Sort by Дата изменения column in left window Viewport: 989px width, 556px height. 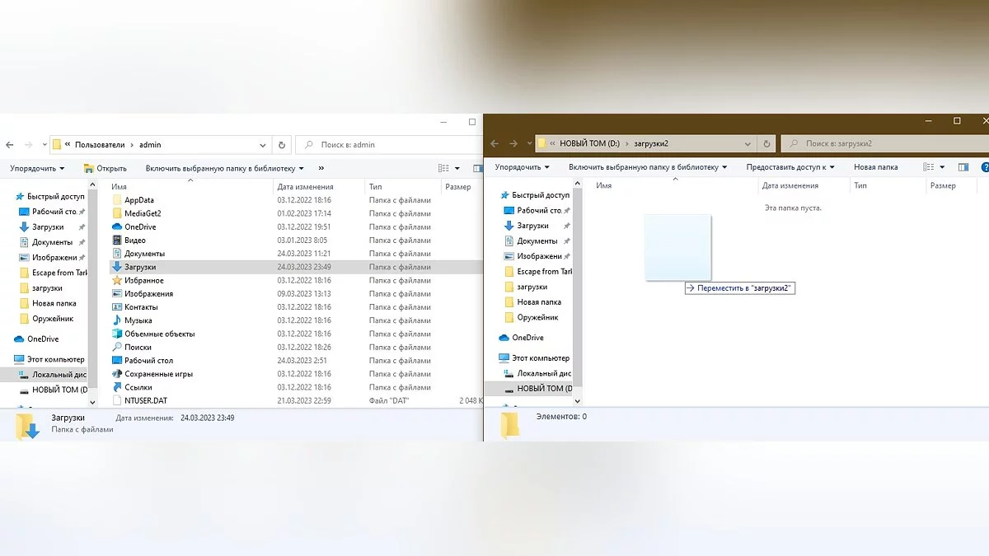(305, 187)
